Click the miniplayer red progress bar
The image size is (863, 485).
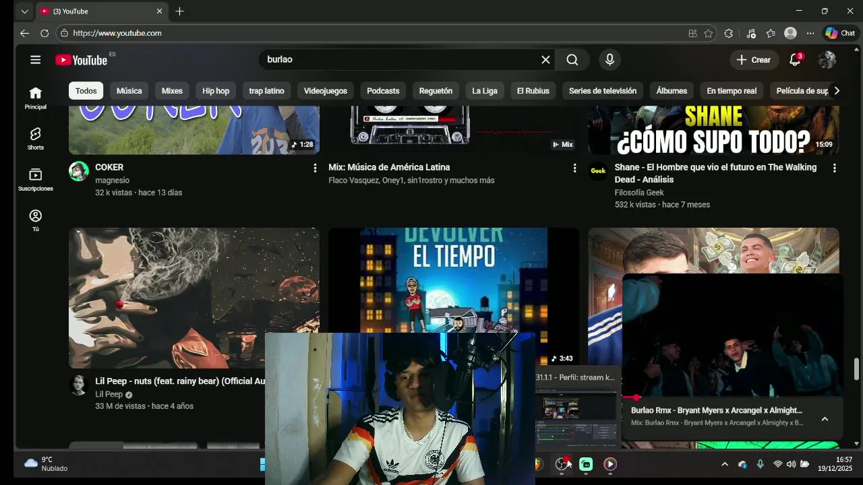(733, 397)
